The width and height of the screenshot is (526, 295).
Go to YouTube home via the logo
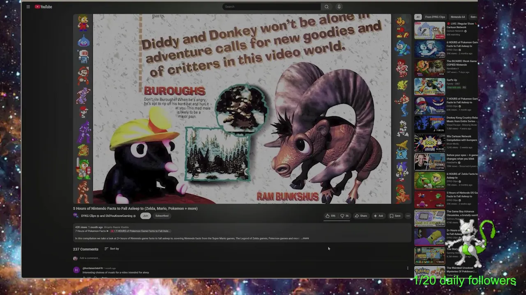43,7
